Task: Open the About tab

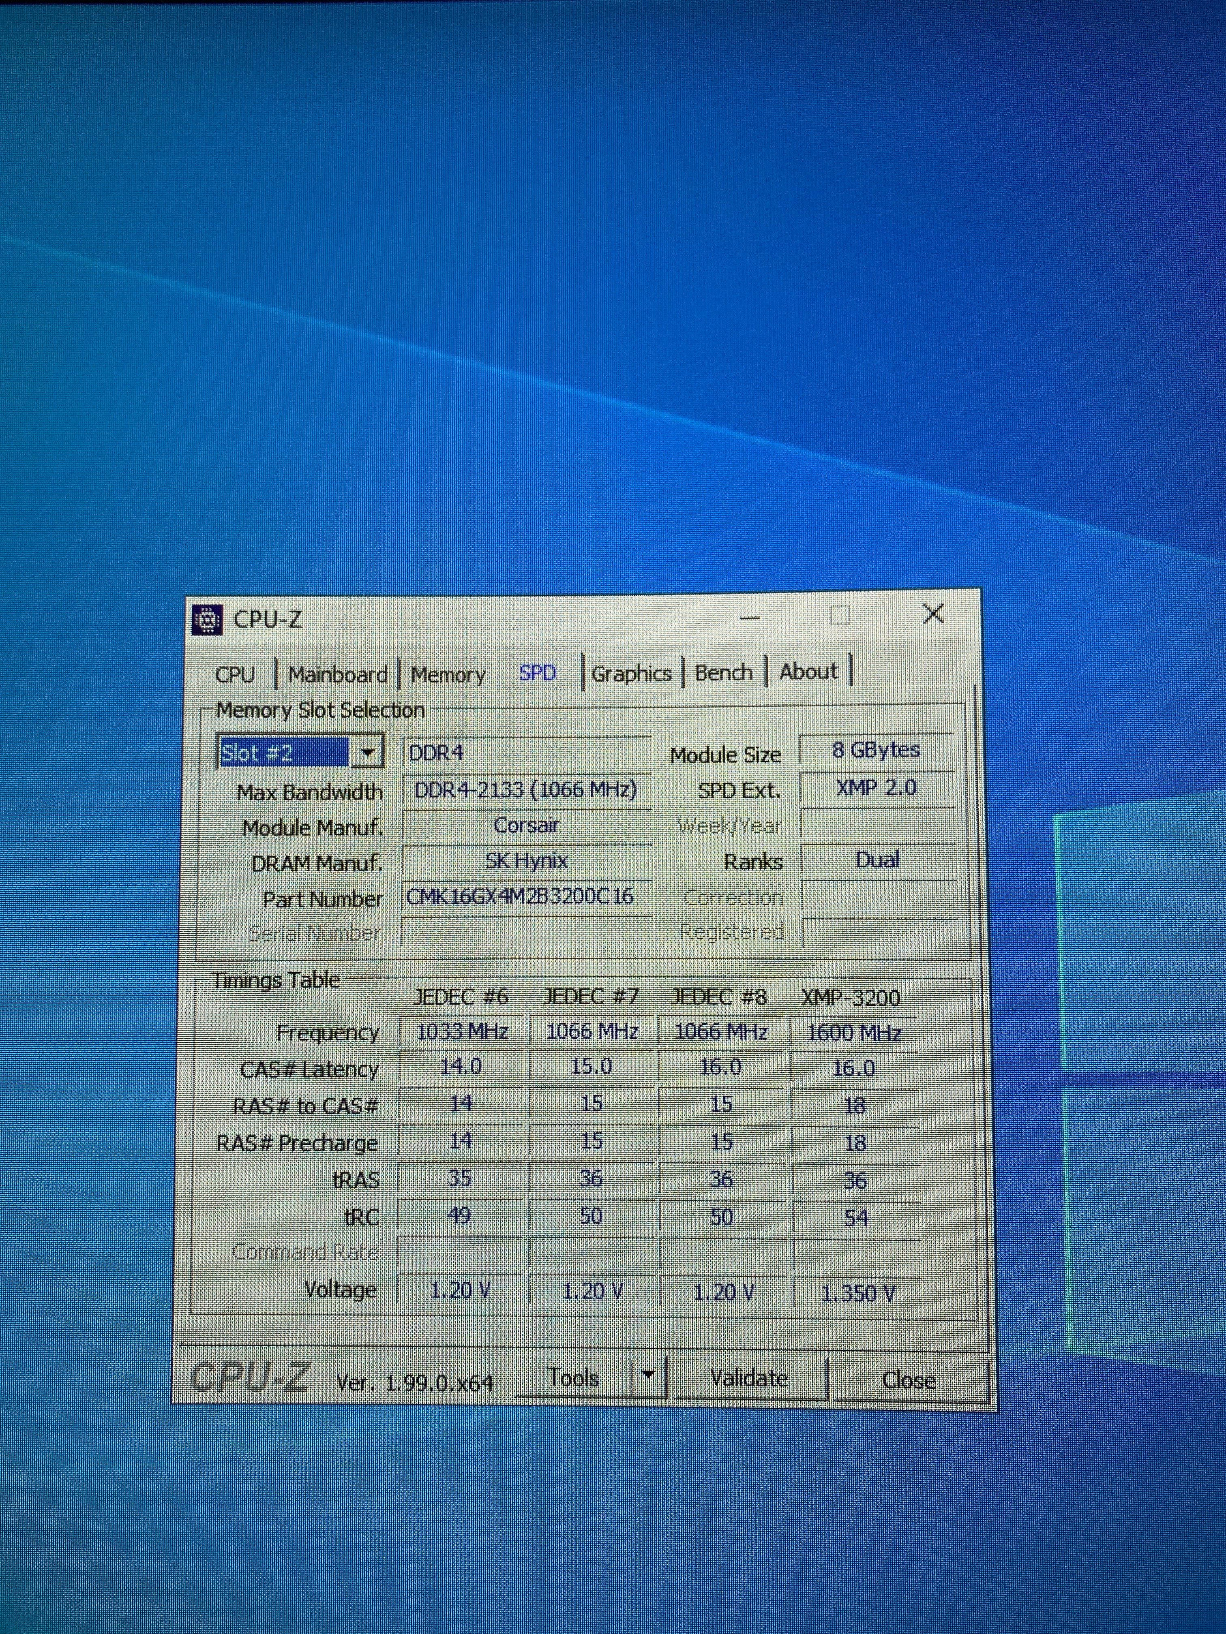Action: 808,672
